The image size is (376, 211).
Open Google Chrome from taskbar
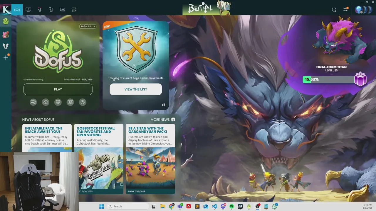171,206
